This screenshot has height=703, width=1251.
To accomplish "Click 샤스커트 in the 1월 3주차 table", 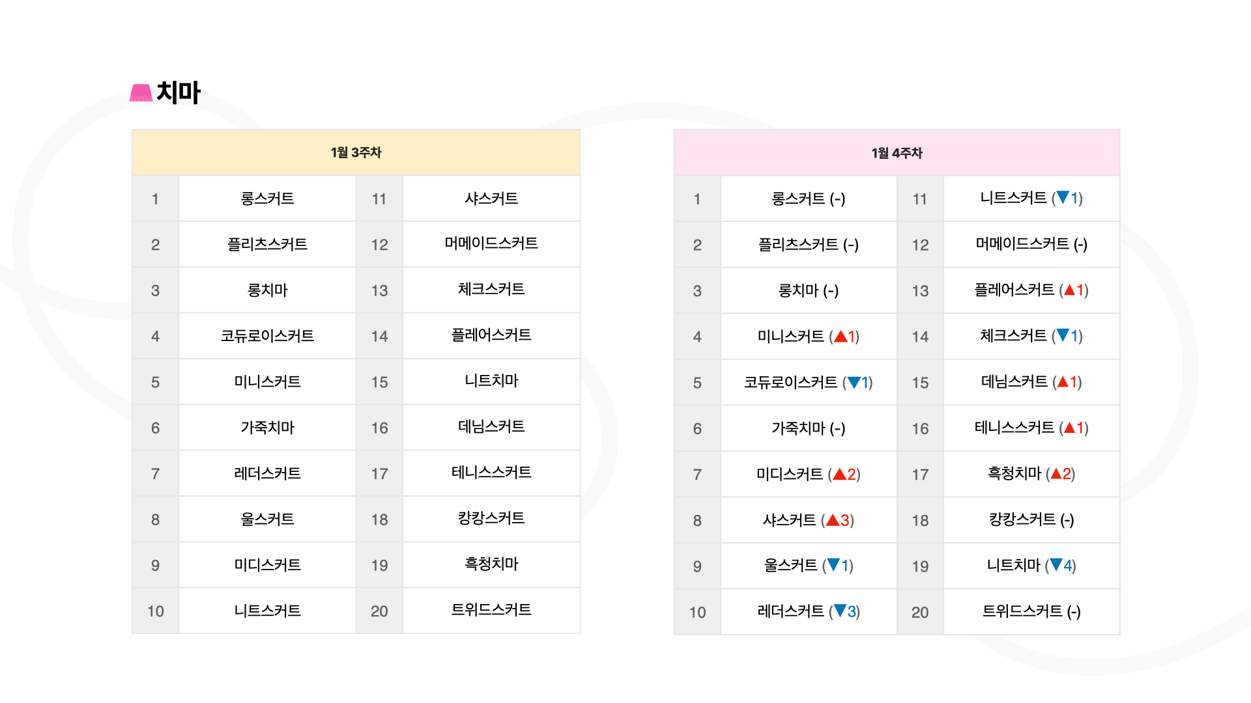I will (x=491, y=199).
